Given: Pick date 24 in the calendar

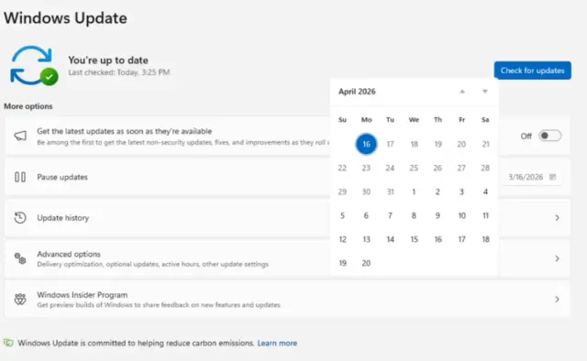Looking at the screenshot, I should click(390, 168).
